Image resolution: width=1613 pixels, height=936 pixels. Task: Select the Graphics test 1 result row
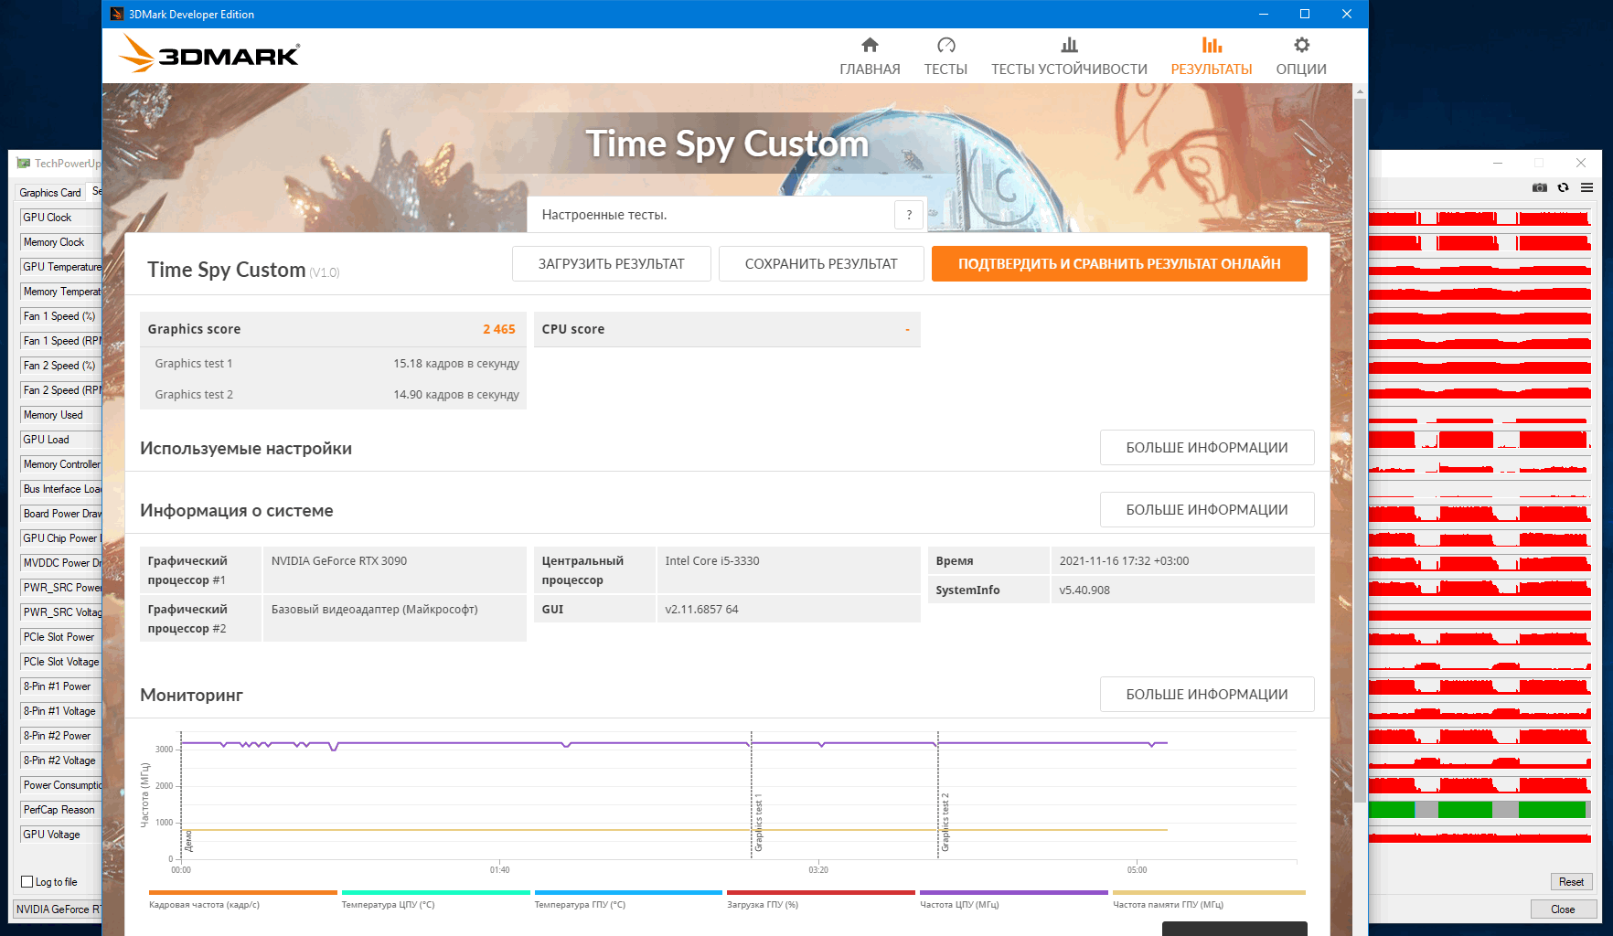pos(334,364)
